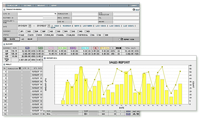
Task: Uncheck the SALE status checkbox
Action: click(x=19, y=35)
